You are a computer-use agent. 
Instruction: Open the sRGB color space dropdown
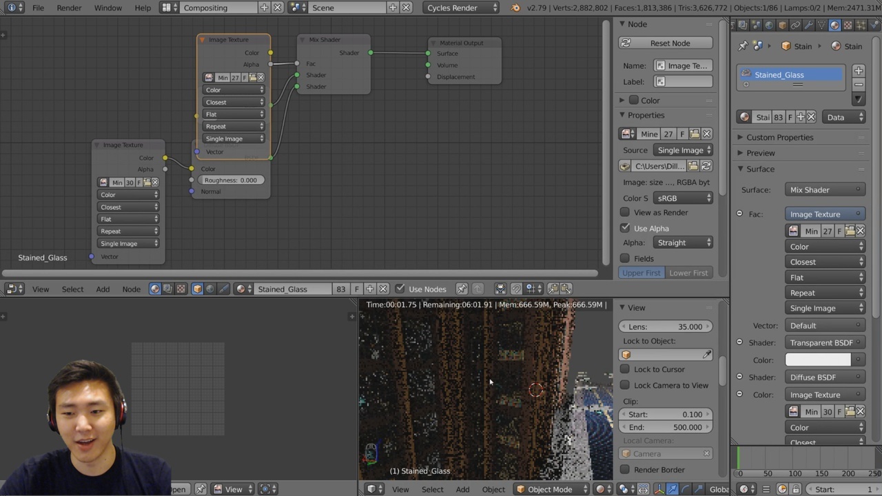(682, 198)
